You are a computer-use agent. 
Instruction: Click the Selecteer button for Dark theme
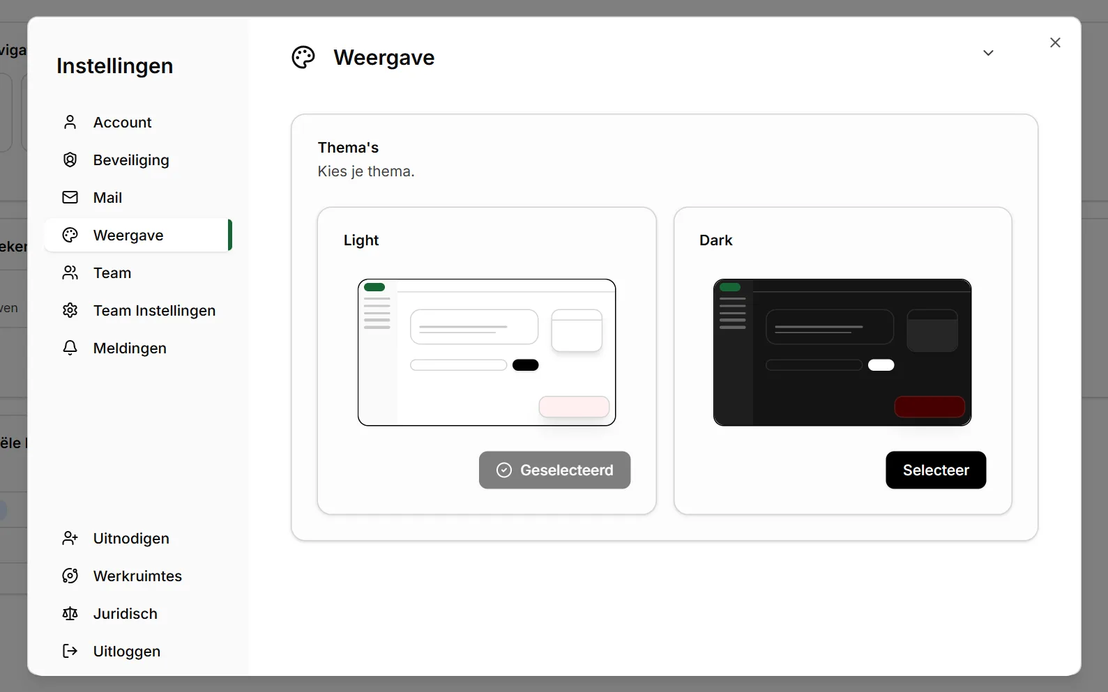pos(936,470)
